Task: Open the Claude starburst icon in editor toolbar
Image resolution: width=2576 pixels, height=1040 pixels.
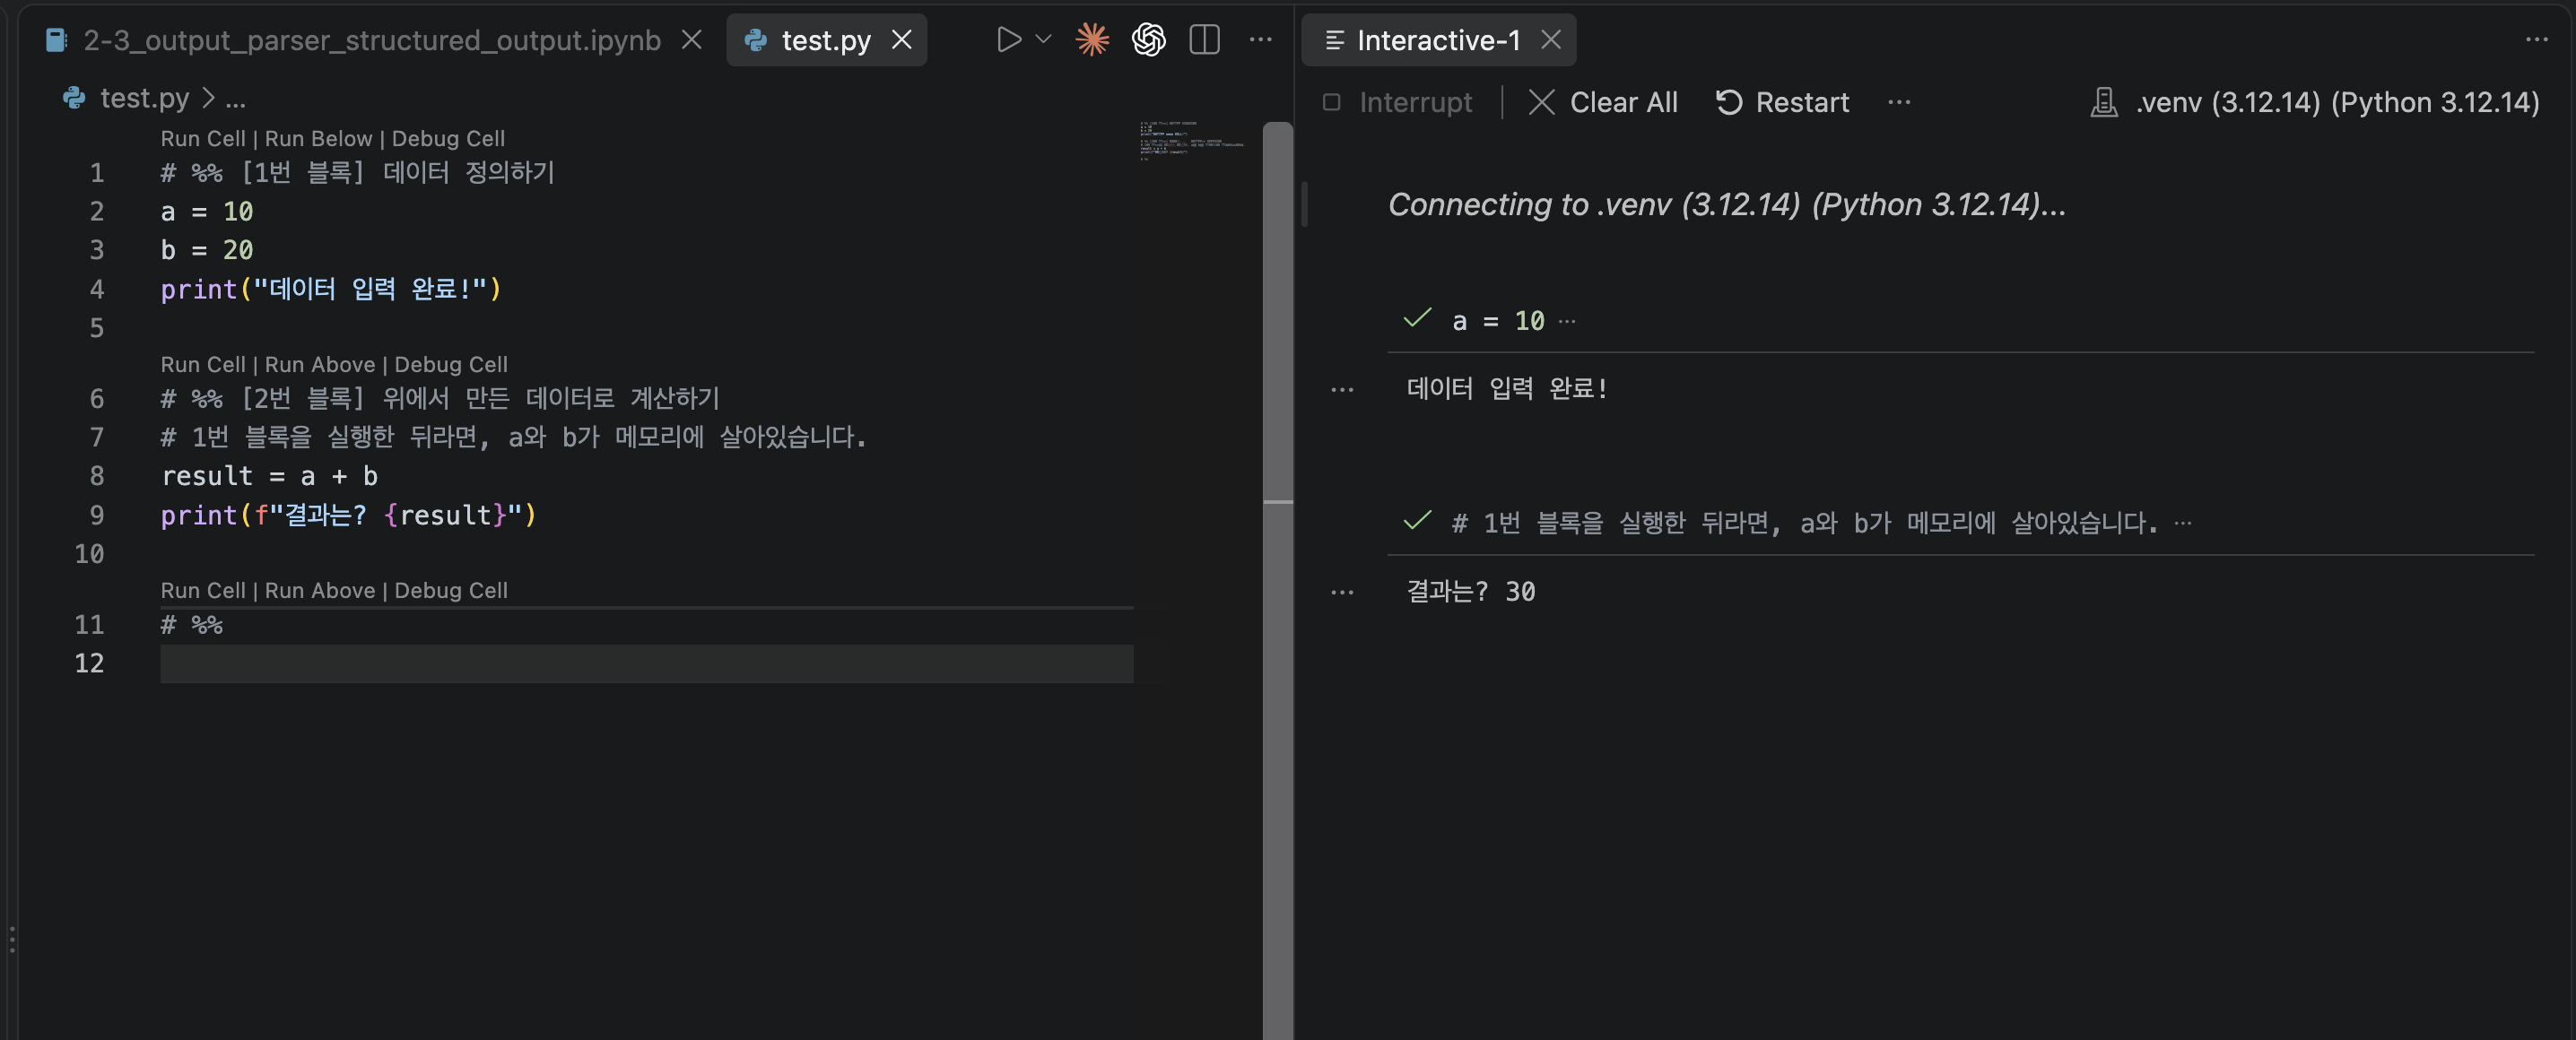Action: point(1092,40)
